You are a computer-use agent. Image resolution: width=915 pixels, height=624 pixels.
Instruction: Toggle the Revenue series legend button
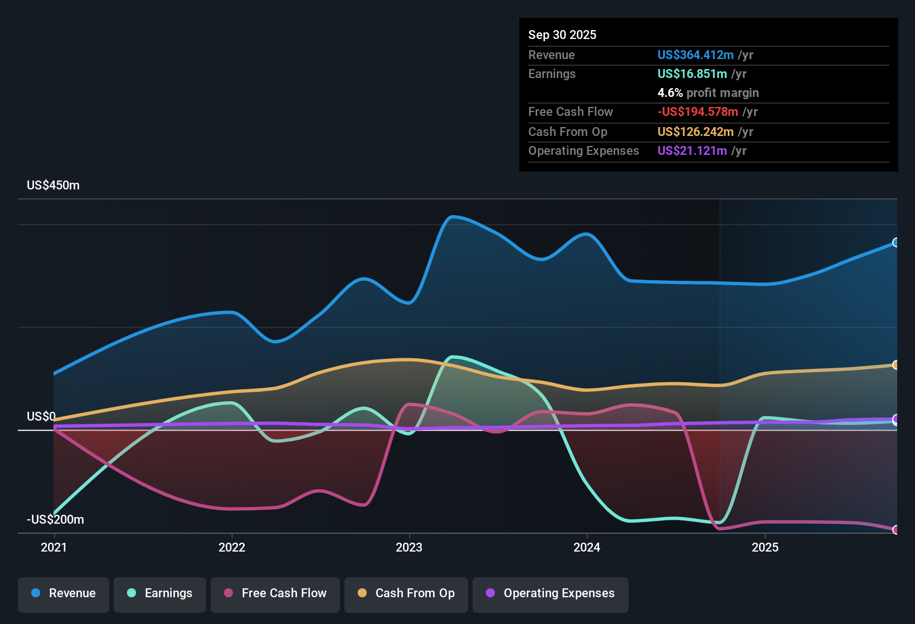click(x=64, y=594)
